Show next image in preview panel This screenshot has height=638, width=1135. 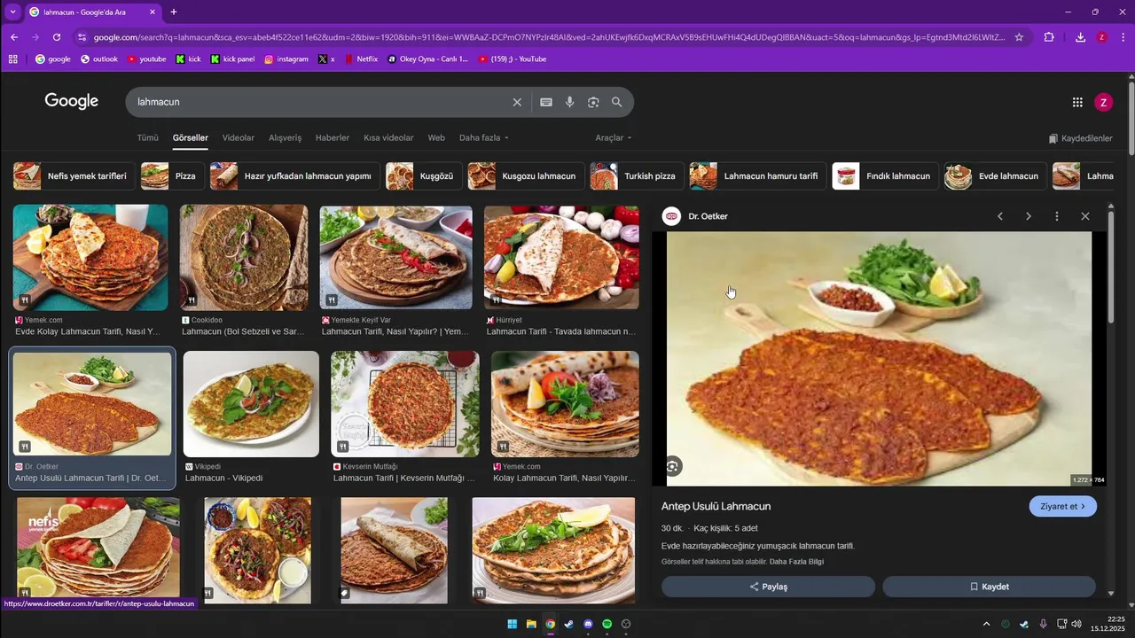click(x=1029, y=216)
